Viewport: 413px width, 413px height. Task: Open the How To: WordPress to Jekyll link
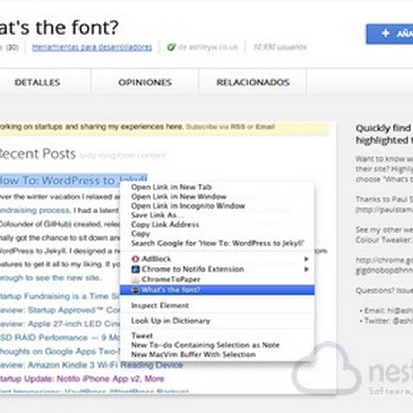coord(73,180)
